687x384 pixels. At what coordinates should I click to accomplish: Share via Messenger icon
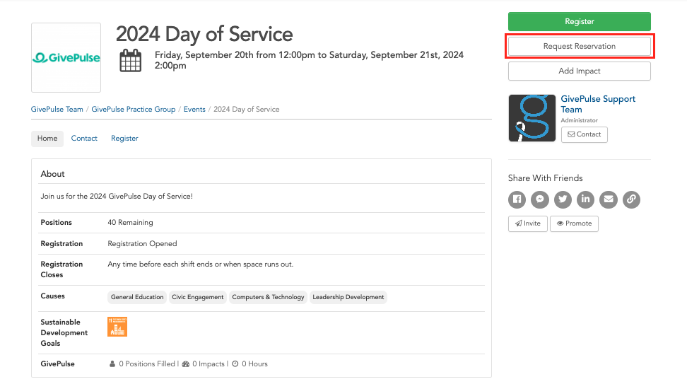coord(540,199)
